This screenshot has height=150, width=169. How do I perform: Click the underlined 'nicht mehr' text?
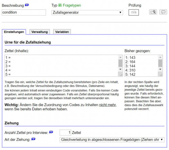click(107, 105)
